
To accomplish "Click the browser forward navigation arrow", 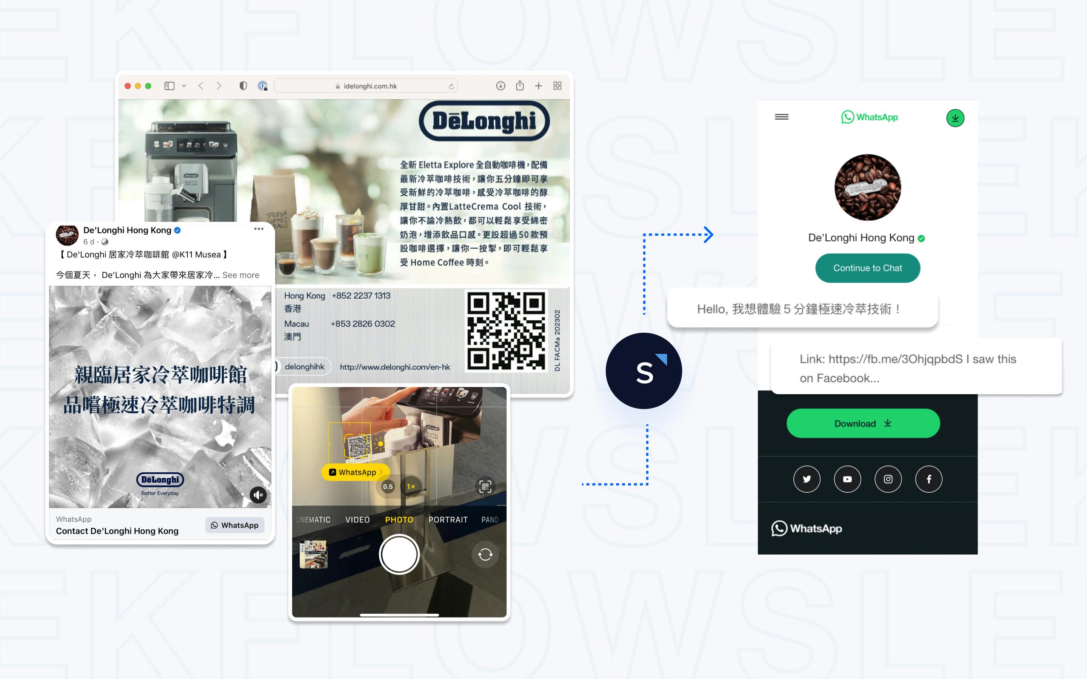I will coord(219,85).
